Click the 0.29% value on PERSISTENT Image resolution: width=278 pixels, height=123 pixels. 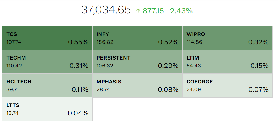coord(168,66)
